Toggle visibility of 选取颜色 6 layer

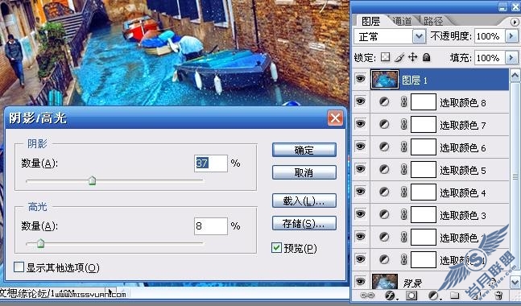[x=360, y=147]
